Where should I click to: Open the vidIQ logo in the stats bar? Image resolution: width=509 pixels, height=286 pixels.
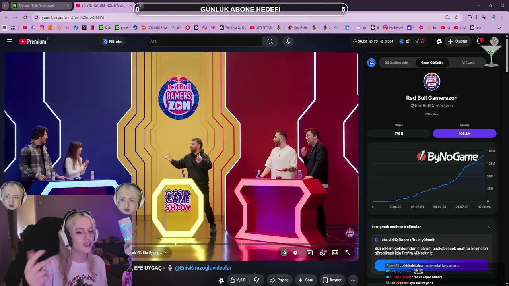click(x=401, y=41)
